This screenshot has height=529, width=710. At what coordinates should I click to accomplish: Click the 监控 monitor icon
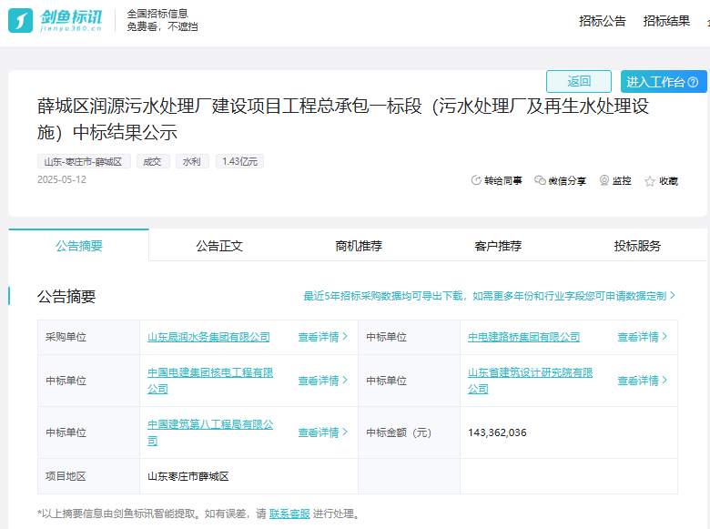click(604, 181)
